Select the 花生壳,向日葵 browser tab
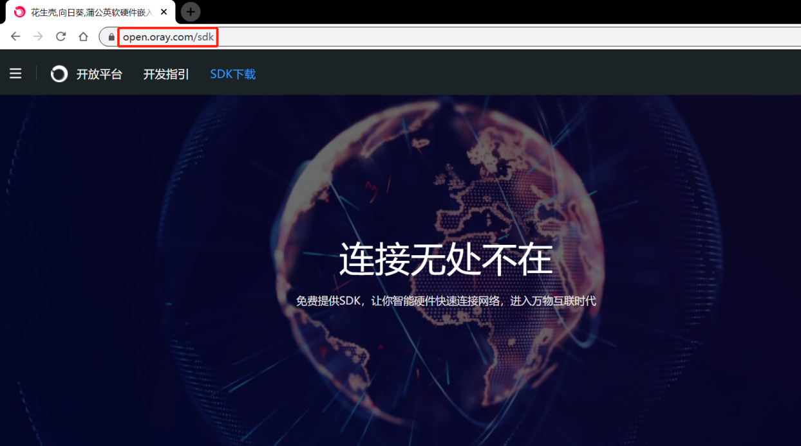 pyautogui.click(x=91, y=12)
